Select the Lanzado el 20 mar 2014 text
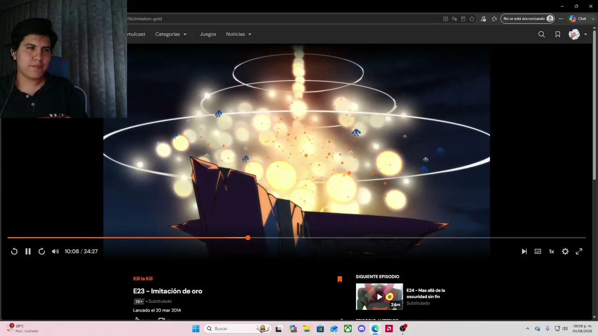598x336 pixels. [157, 310]
